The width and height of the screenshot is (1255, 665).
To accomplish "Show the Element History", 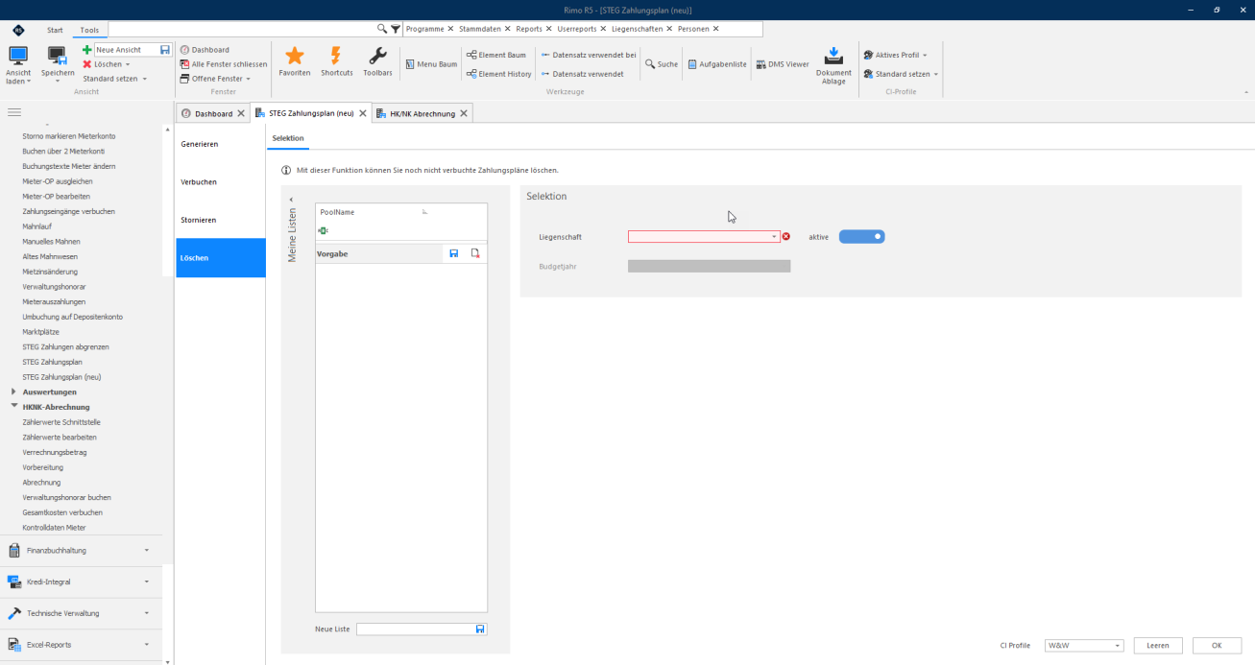I will (x=499, y=74).
